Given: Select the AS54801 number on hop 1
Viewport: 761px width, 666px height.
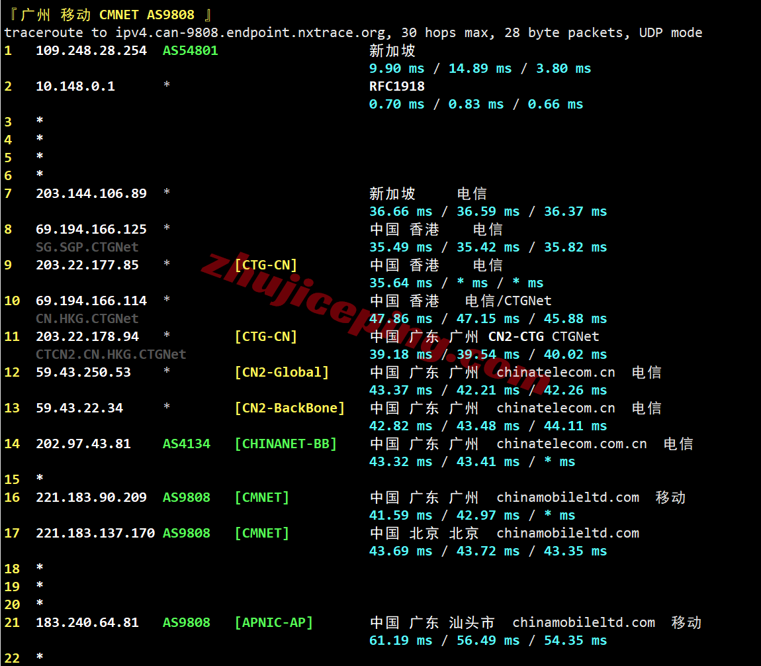Looking at the screenshot, I should pyautogui.click(x=190, y=50).
